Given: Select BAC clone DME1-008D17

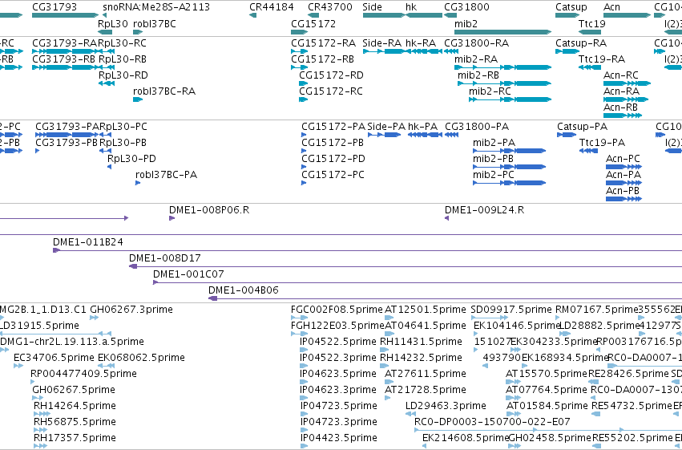Looking at the screenshot, I should click(165, 258).
